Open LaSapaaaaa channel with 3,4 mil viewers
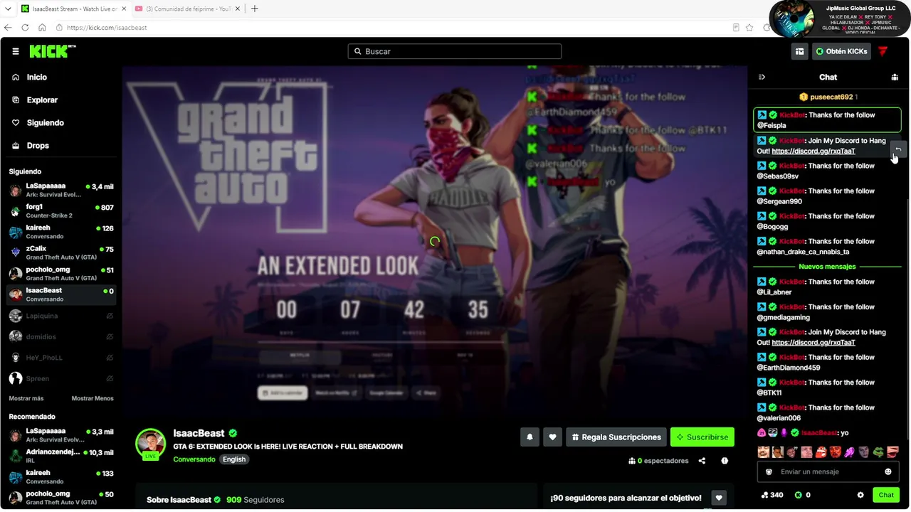 pyautogui.click(x=61, y=191)
